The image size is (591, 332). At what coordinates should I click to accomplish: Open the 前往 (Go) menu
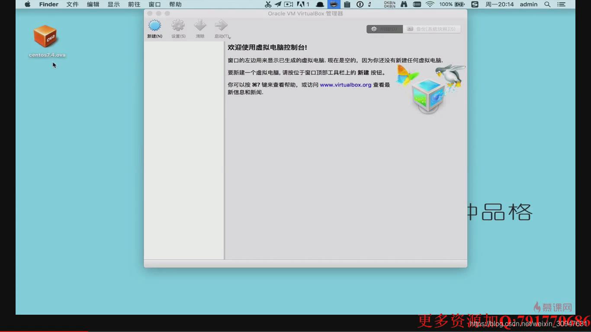(x=134, y=4)
